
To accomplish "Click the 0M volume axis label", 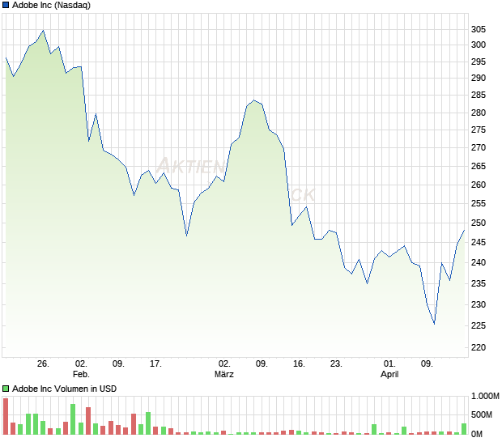I will click(477, 435).
